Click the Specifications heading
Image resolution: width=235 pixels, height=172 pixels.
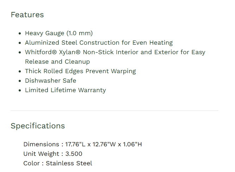click(x=38, y=126)
